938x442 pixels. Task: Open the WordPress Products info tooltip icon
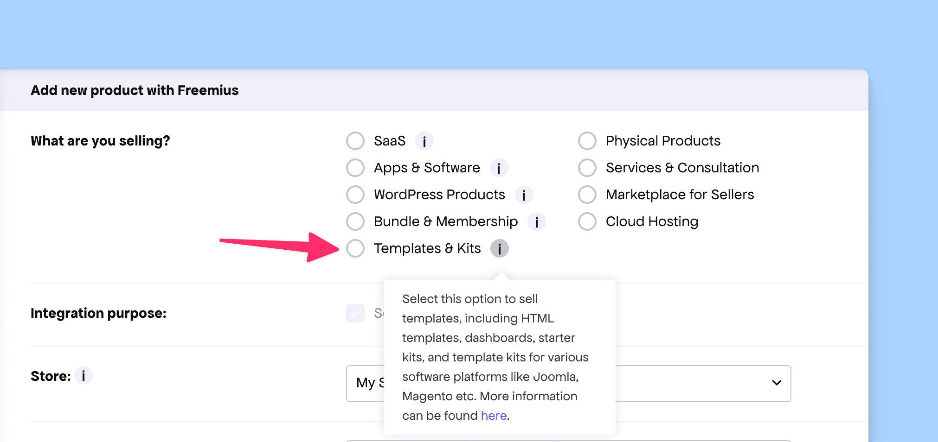[524, 195]
